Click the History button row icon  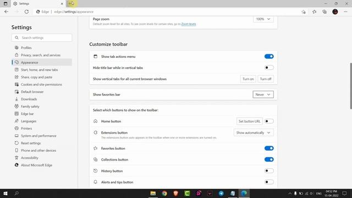(x=95, y=171)
